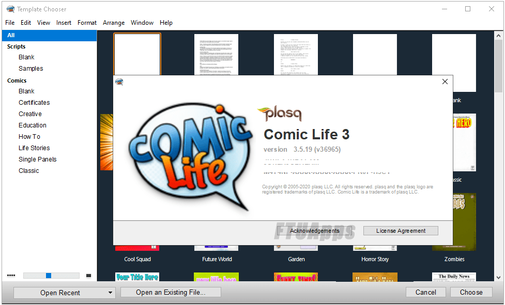505x305 pixels.
Task: Open the Arrange menu
Action: coord(114,23)
